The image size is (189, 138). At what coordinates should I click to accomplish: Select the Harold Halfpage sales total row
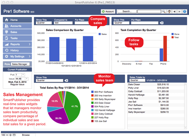(156, 95)
